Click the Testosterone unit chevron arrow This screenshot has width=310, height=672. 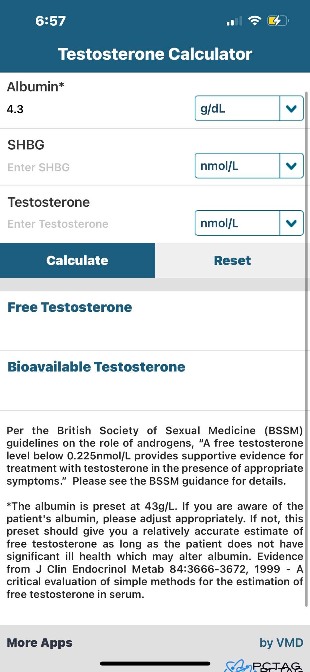tap(291, 223)
